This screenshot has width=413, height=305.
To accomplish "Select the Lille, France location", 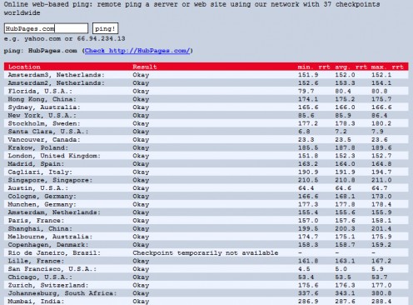I will pos(36,261).
